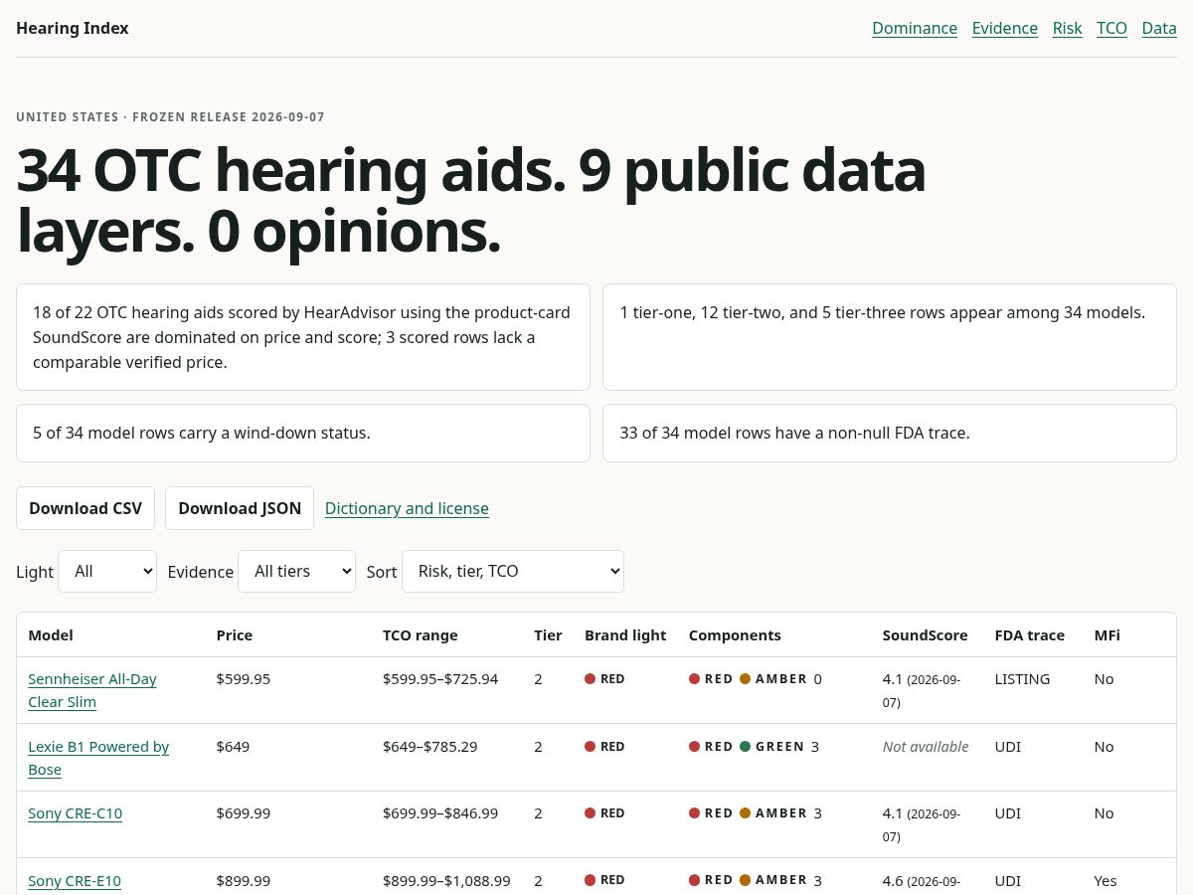Image resolution: width=1193 pixels, height=895 pixels.
Task: Open the Sort order dropdown
Action: coord(513,571)
